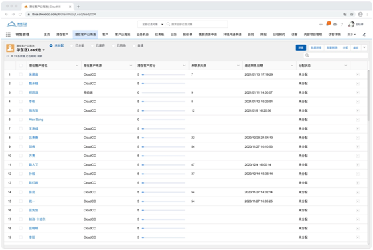Tick the select-all checkbox in table header
Screen dimensions: 373x250
tap(21, 66)
